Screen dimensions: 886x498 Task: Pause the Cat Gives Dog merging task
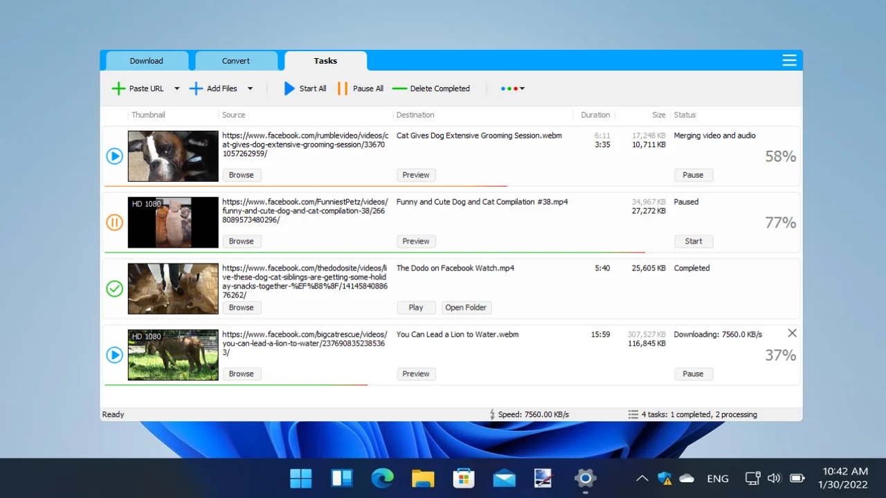(693, 175)
